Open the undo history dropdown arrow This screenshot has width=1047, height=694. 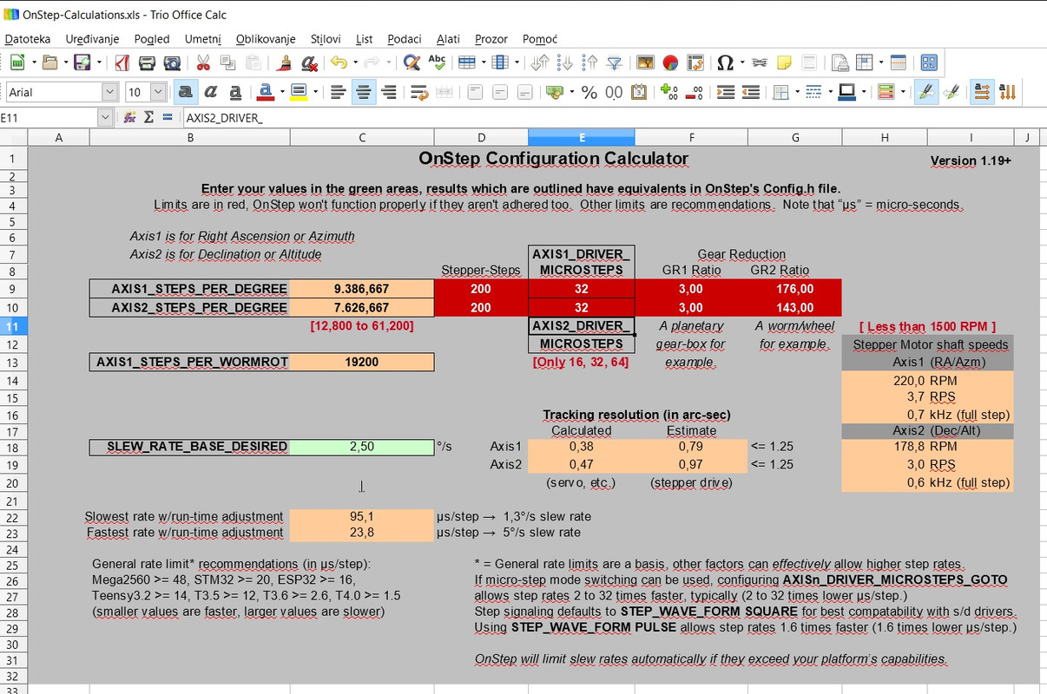pyautogui.click(x=355, y=62)
